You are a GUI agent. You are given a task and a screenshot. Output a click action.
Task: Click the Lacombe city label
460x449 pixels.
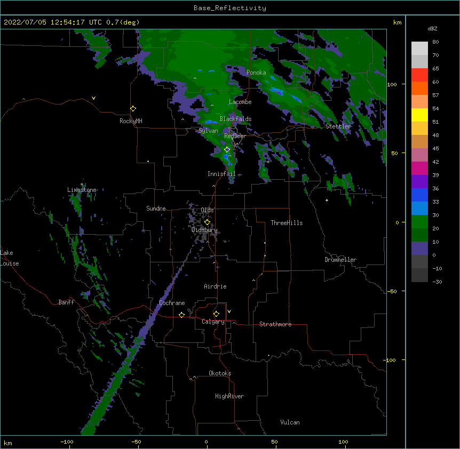[x=240, y=102]
